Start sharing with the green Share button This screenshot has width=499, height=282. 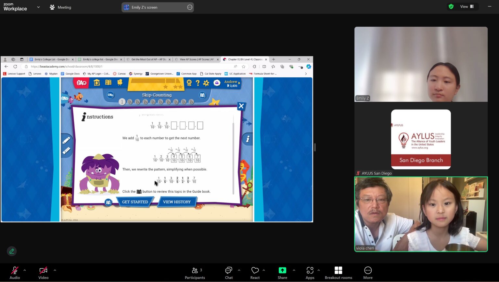pos(282,273)
